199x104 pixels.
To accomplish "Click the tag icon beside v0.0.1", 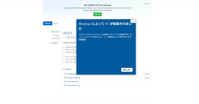I will pos(54,36).
